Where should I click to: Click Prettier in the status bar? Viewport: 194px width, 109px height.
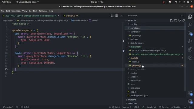point(176,107)
